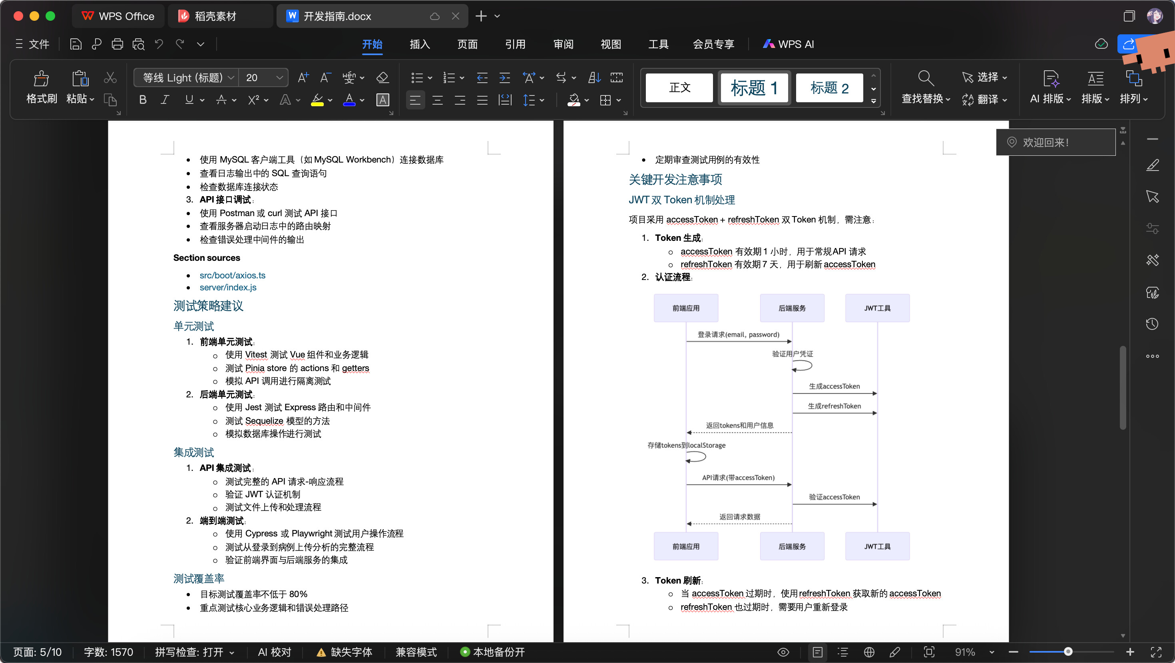Click the Find and Replace magnifier icon
This screenshot has width=1175, height=663.
coord(926,78)
